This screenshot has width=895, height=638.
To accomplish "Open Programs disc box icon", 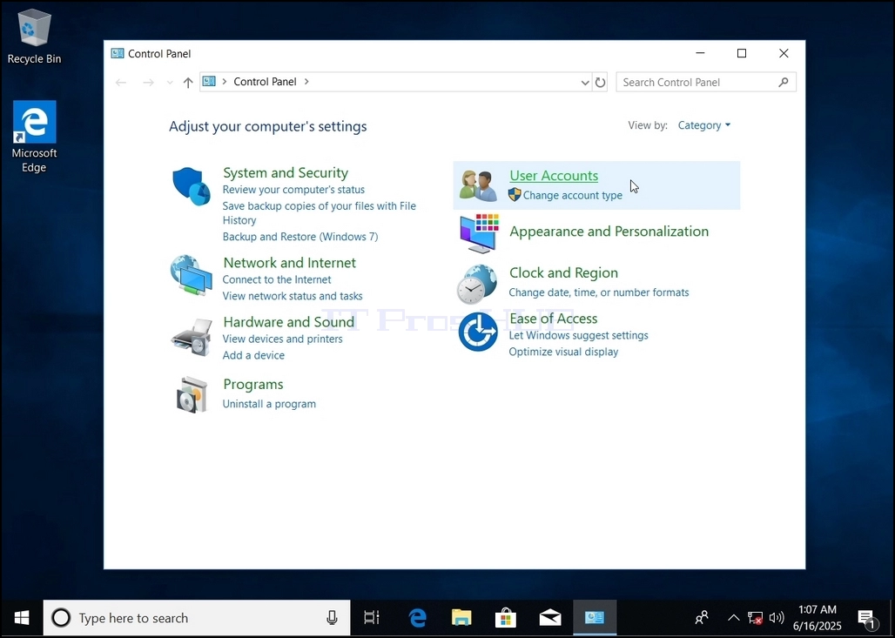I will coord(192,394).
